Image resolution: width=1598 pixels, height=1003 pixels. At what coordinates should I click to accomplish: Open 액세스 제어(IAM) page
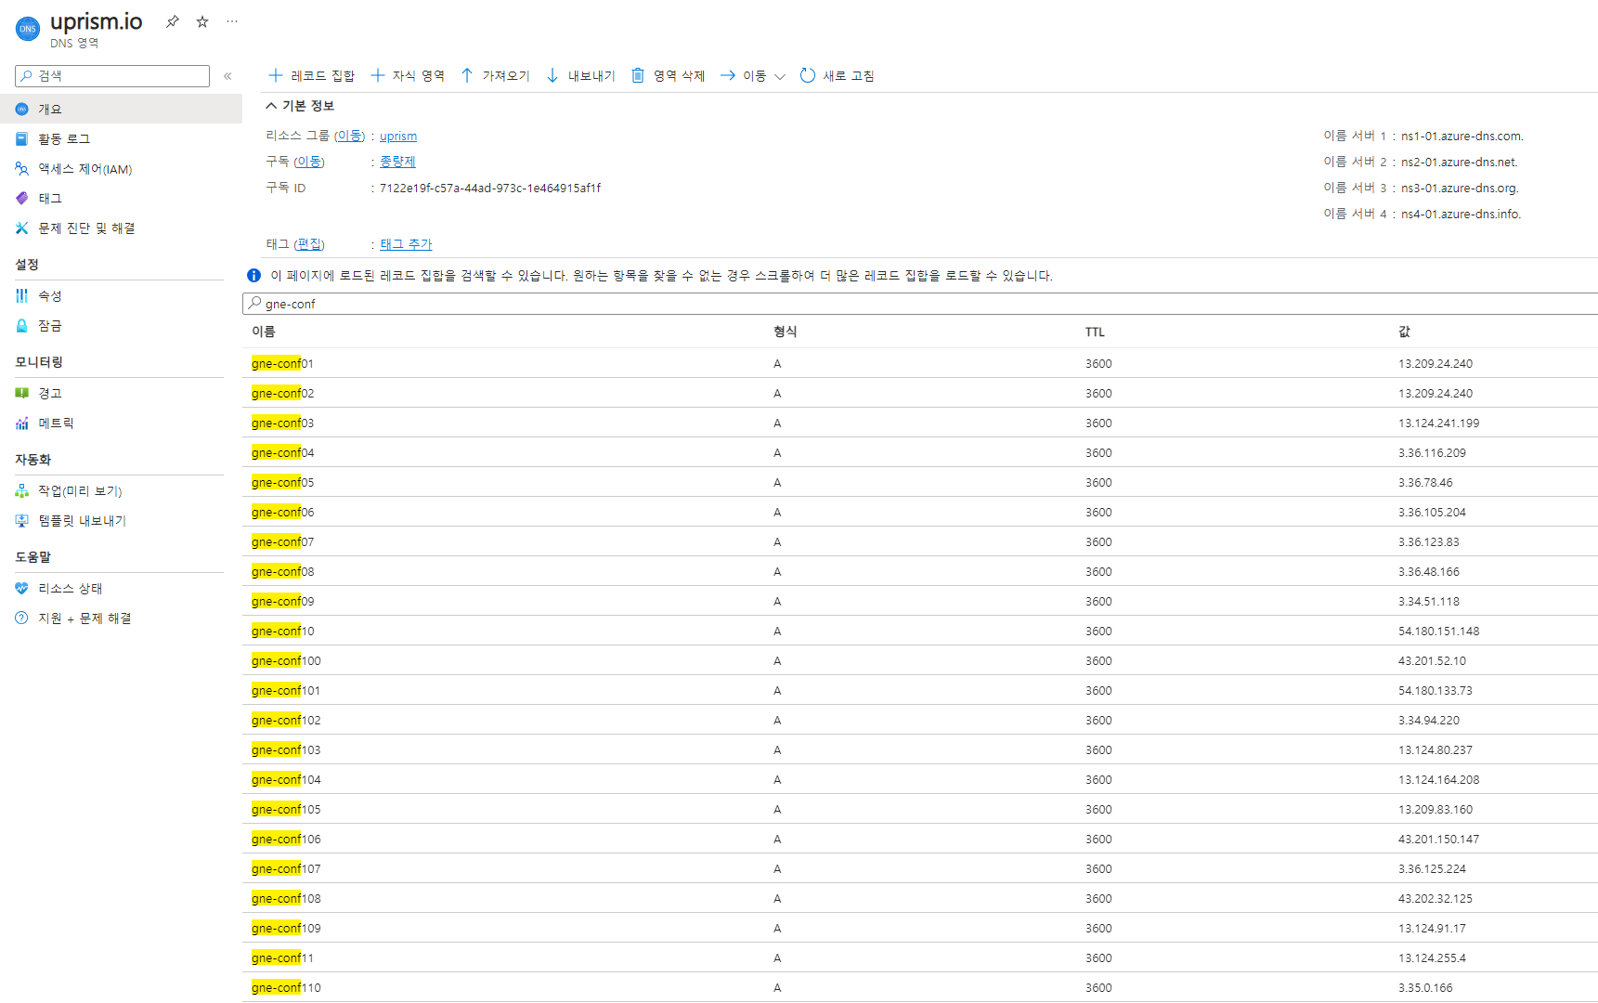point(121,168)
